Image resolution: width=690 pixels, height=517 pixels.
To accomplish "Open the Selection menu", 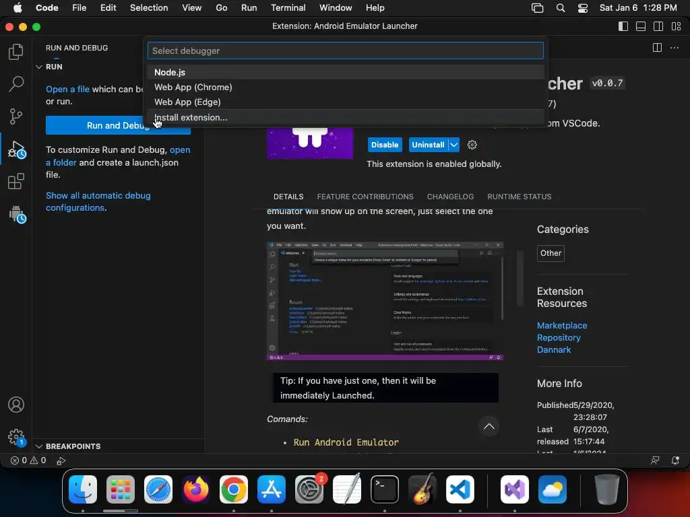I will click(149, 8).
